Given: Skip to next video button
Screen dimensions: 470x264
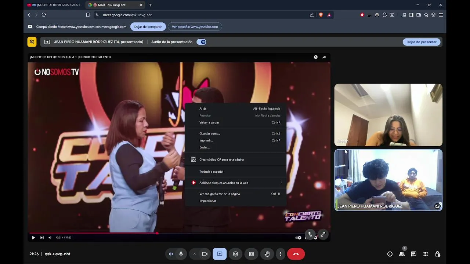Looking at the screenshot, I should (42, 238).
